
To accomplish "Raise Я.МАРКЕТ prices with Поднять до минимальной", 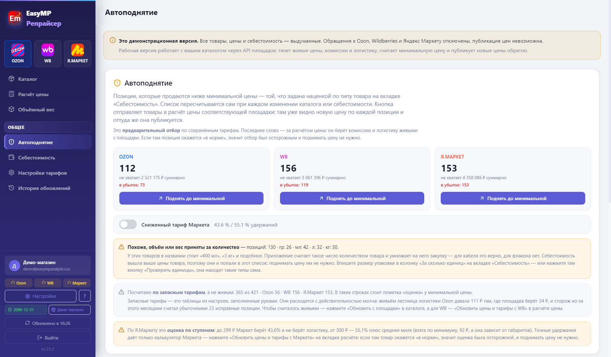I will (513, 198).
